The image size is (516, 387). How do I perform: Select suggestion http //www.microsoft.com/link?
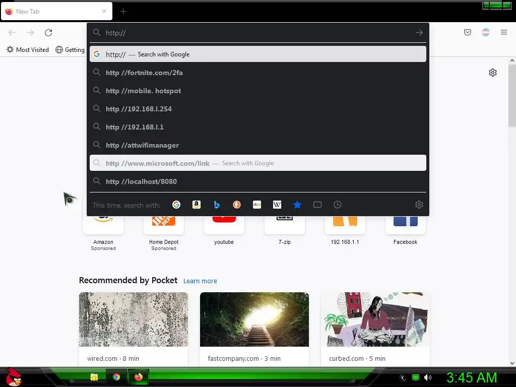(x=257, y=163)
